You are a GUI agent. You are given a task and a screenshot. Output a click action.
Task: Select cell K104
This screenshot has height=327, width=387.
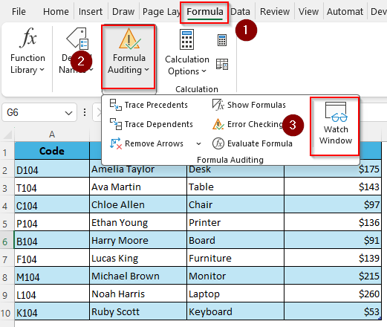tap(52, 312)
